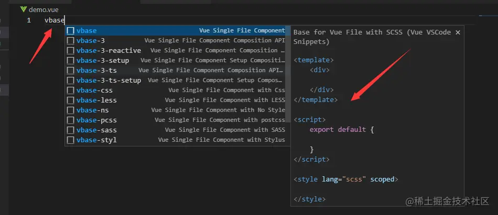Viewport: 498px width, 215px height.
Task: Click 'Vue Single File Component with No Style' description
Action: point(218,110)
